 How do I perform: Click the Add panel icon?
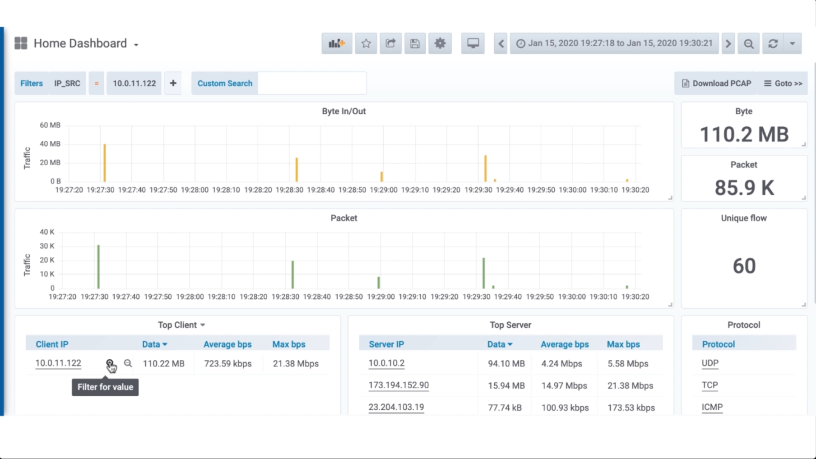tap(337, 43)
